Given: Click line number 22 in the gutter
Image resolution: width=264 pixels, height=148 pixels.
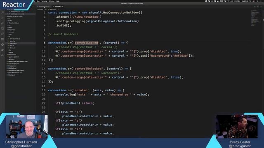Looking at the screenshot, I should tap(44, 103).
